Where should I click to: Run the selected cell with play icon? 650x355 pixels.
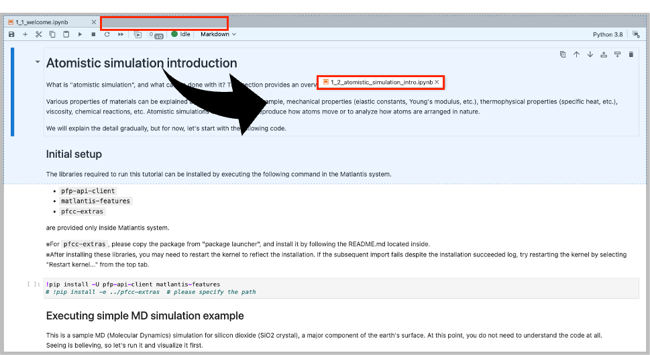pyautogui.click(x=80, y=34)
